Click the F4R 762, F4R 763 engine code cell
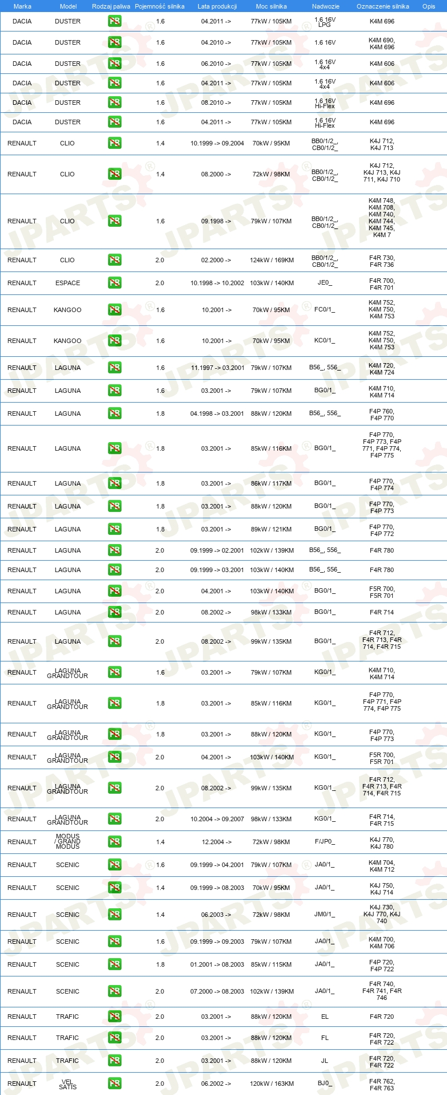This screenshot has height=1095, width=447. (x=382, y=1085)
